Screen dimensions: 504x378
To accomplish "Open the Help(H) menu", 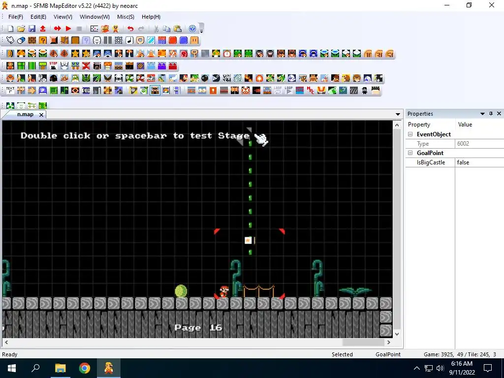I will pyautogui.click(x=151, y=17).
